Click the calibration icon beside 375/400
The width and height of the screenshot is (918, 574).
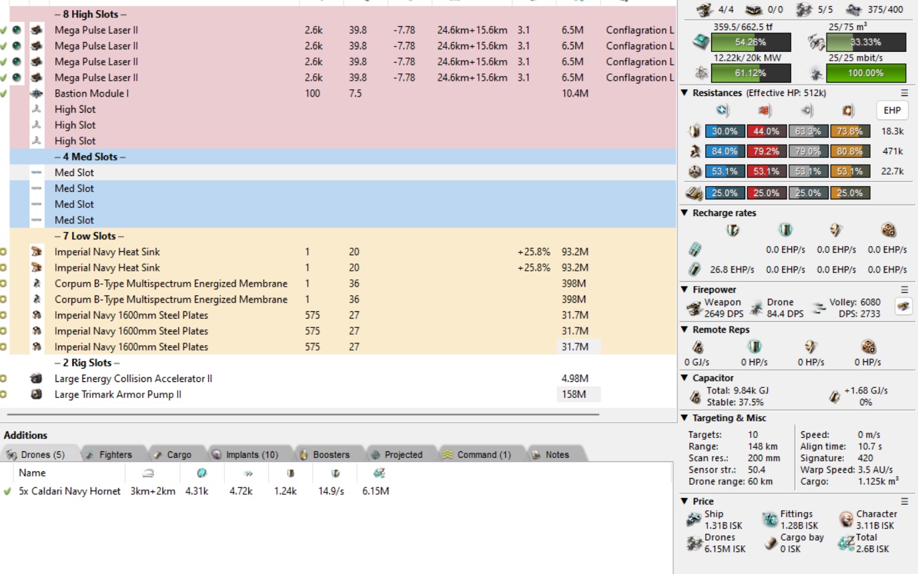(853, 9)
